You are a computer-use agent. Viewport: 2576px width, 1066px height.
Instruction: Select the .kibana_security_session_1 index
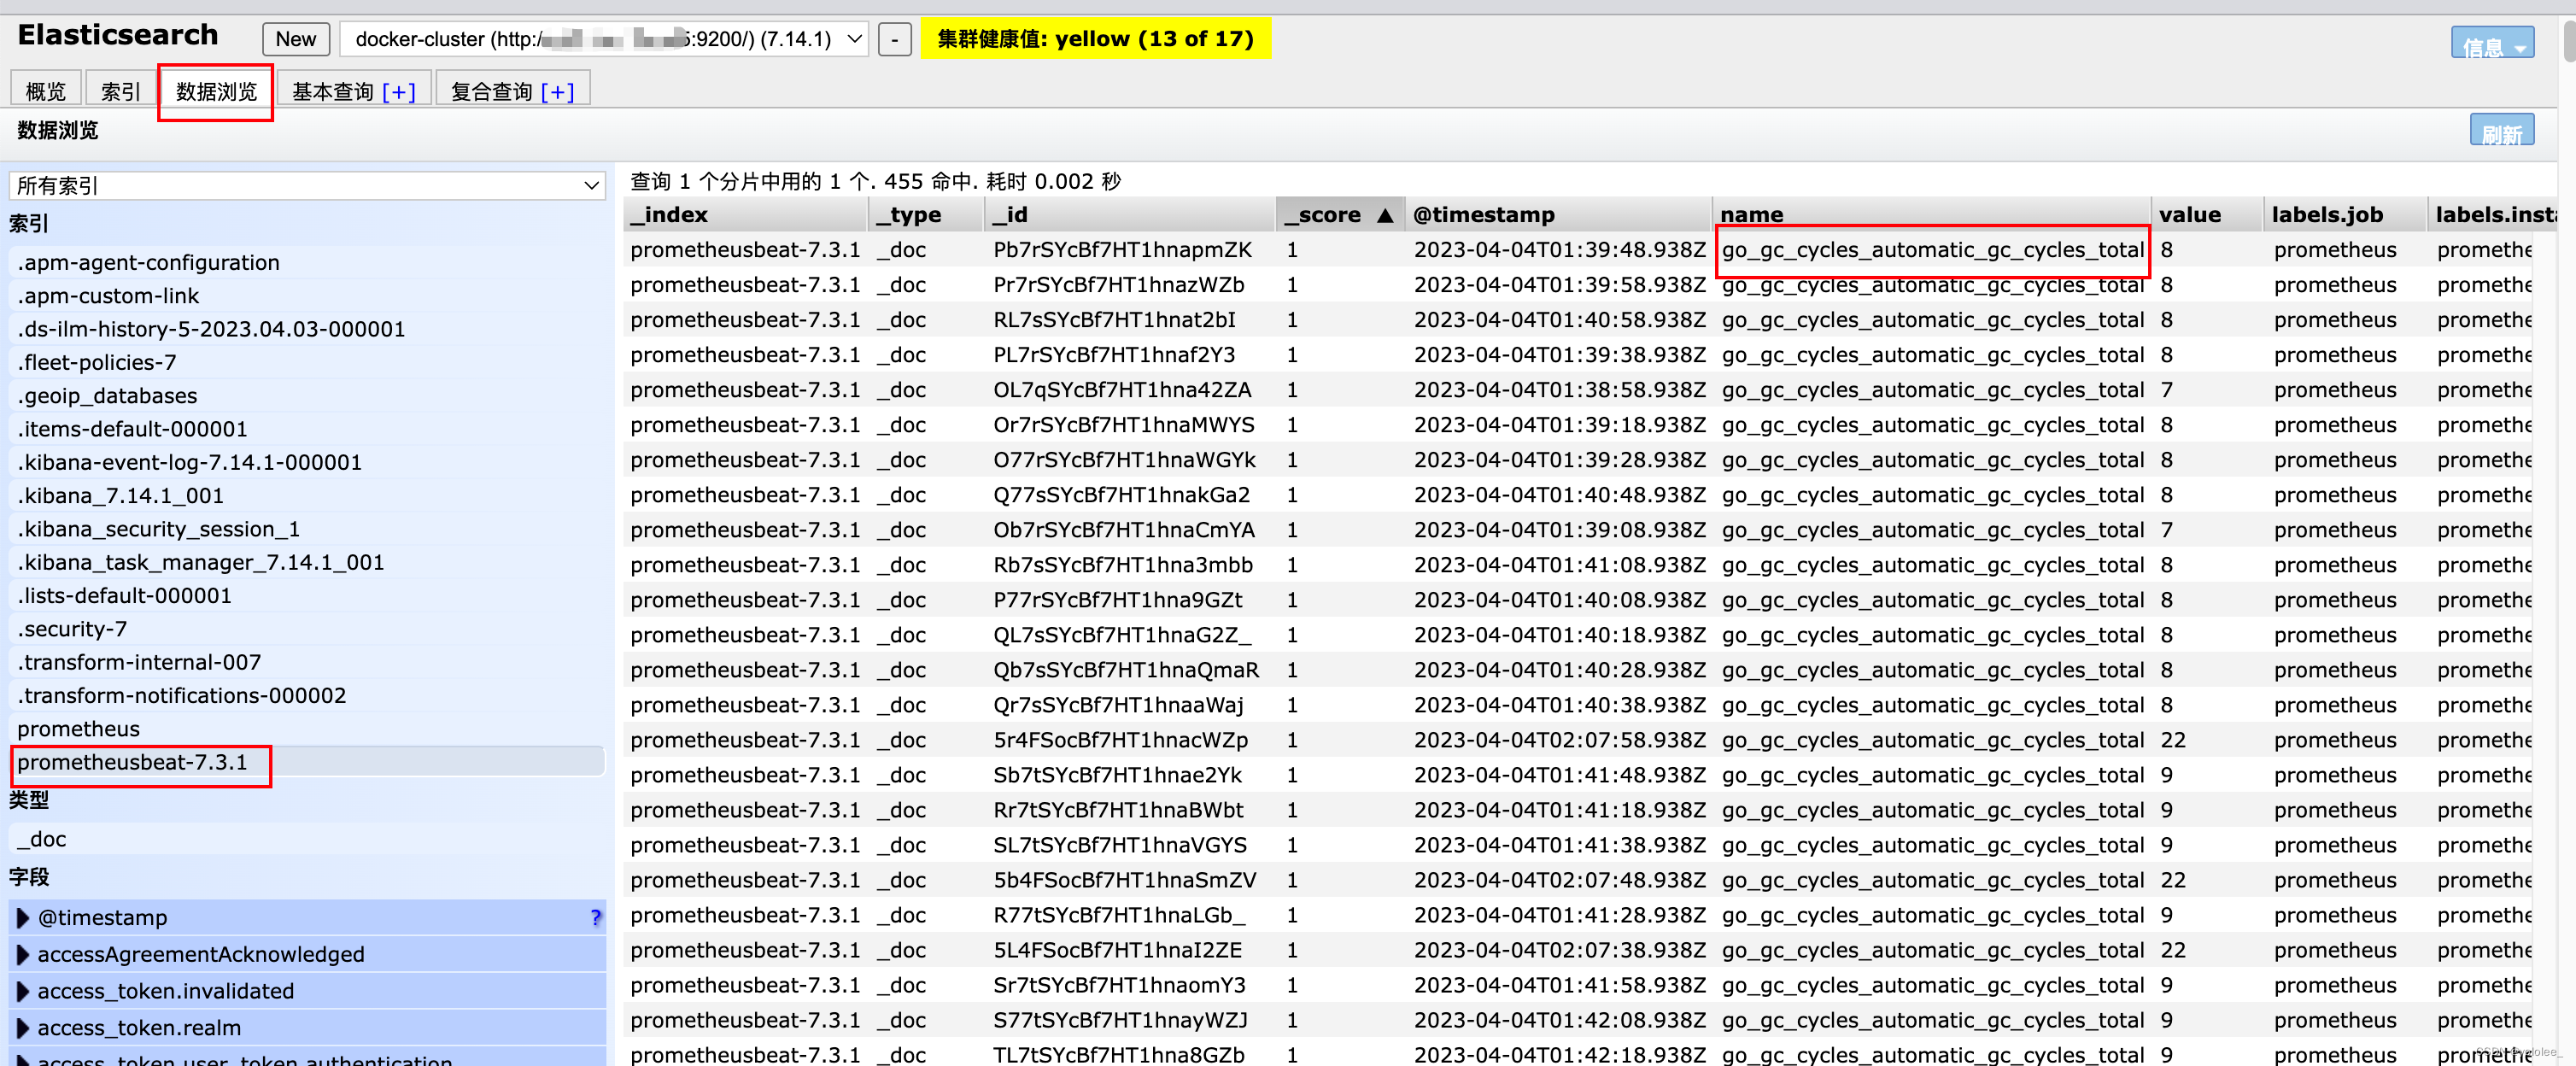(x=307, y=529)
